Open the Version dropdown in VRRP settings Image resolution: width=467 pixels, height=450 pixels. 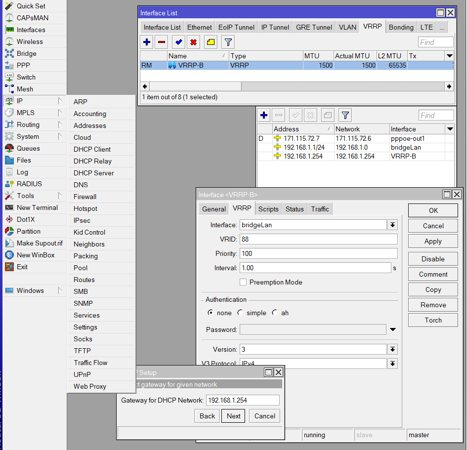coord(392,349)
